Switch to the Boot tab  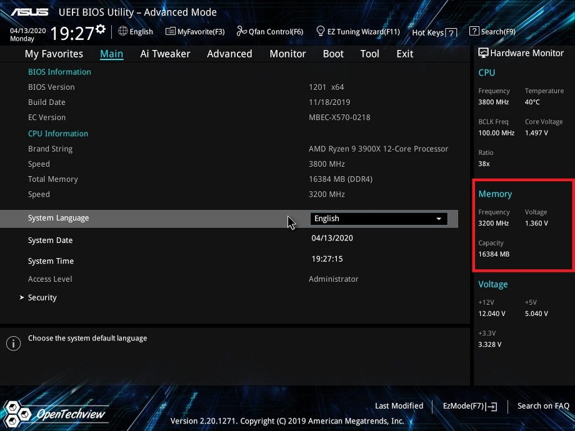(333, 54)
